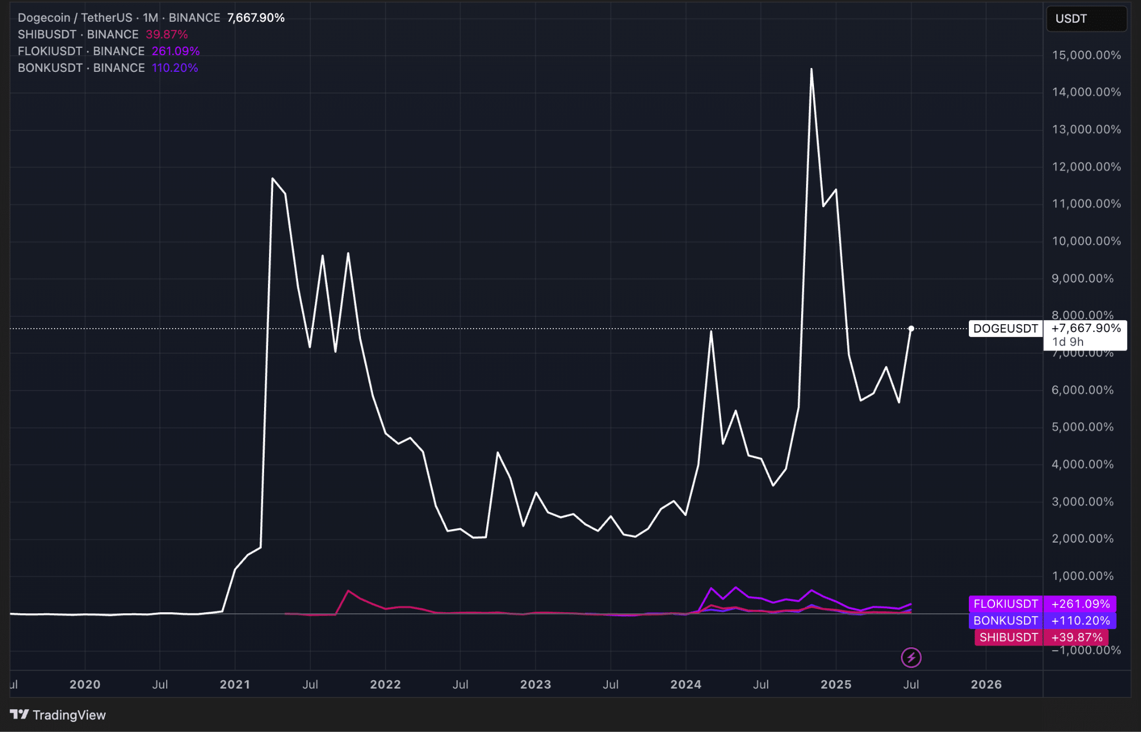Click the last-value dot on the Dogecoin line
The image size is (1141, 732).
911,329
